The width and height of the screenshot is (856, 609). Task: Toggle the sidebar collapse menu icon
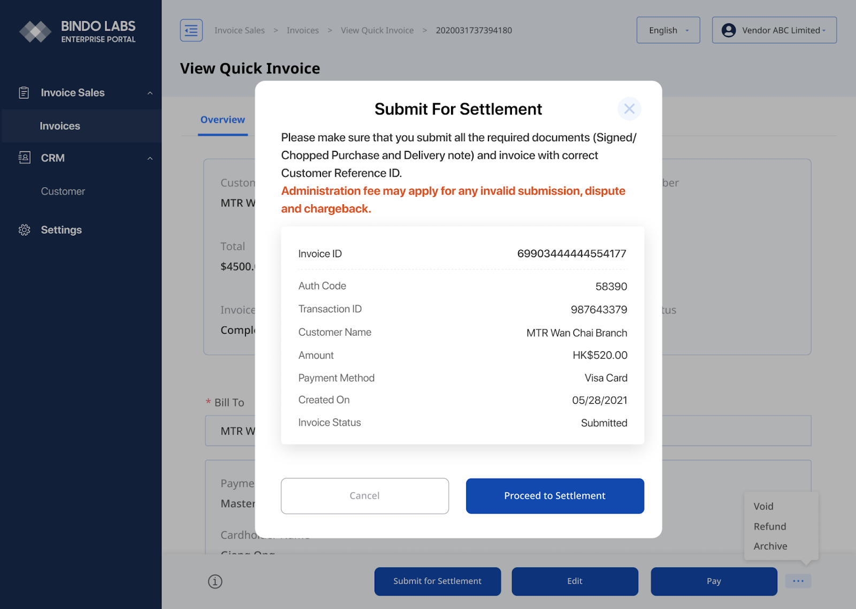pos(191,30)
